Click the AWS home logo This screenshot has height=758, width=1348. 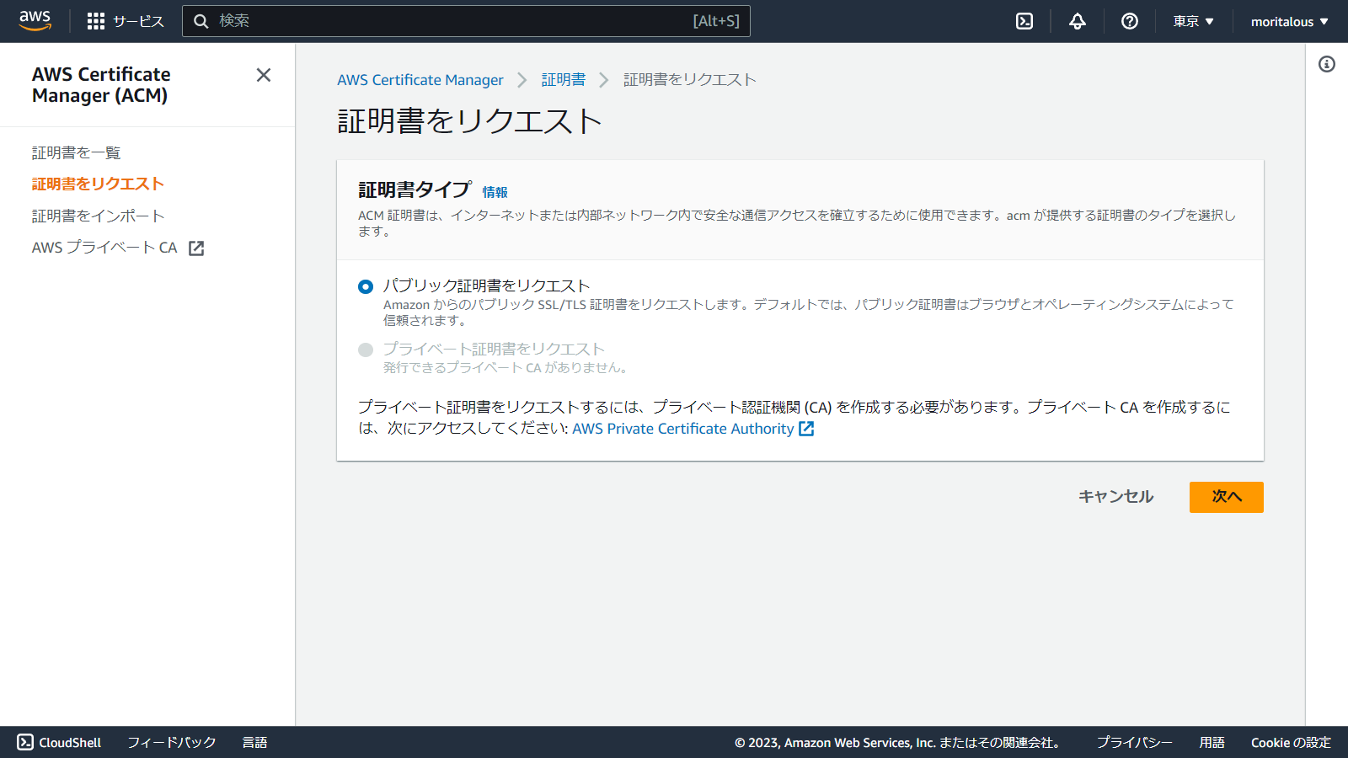[x=35, y=20]
